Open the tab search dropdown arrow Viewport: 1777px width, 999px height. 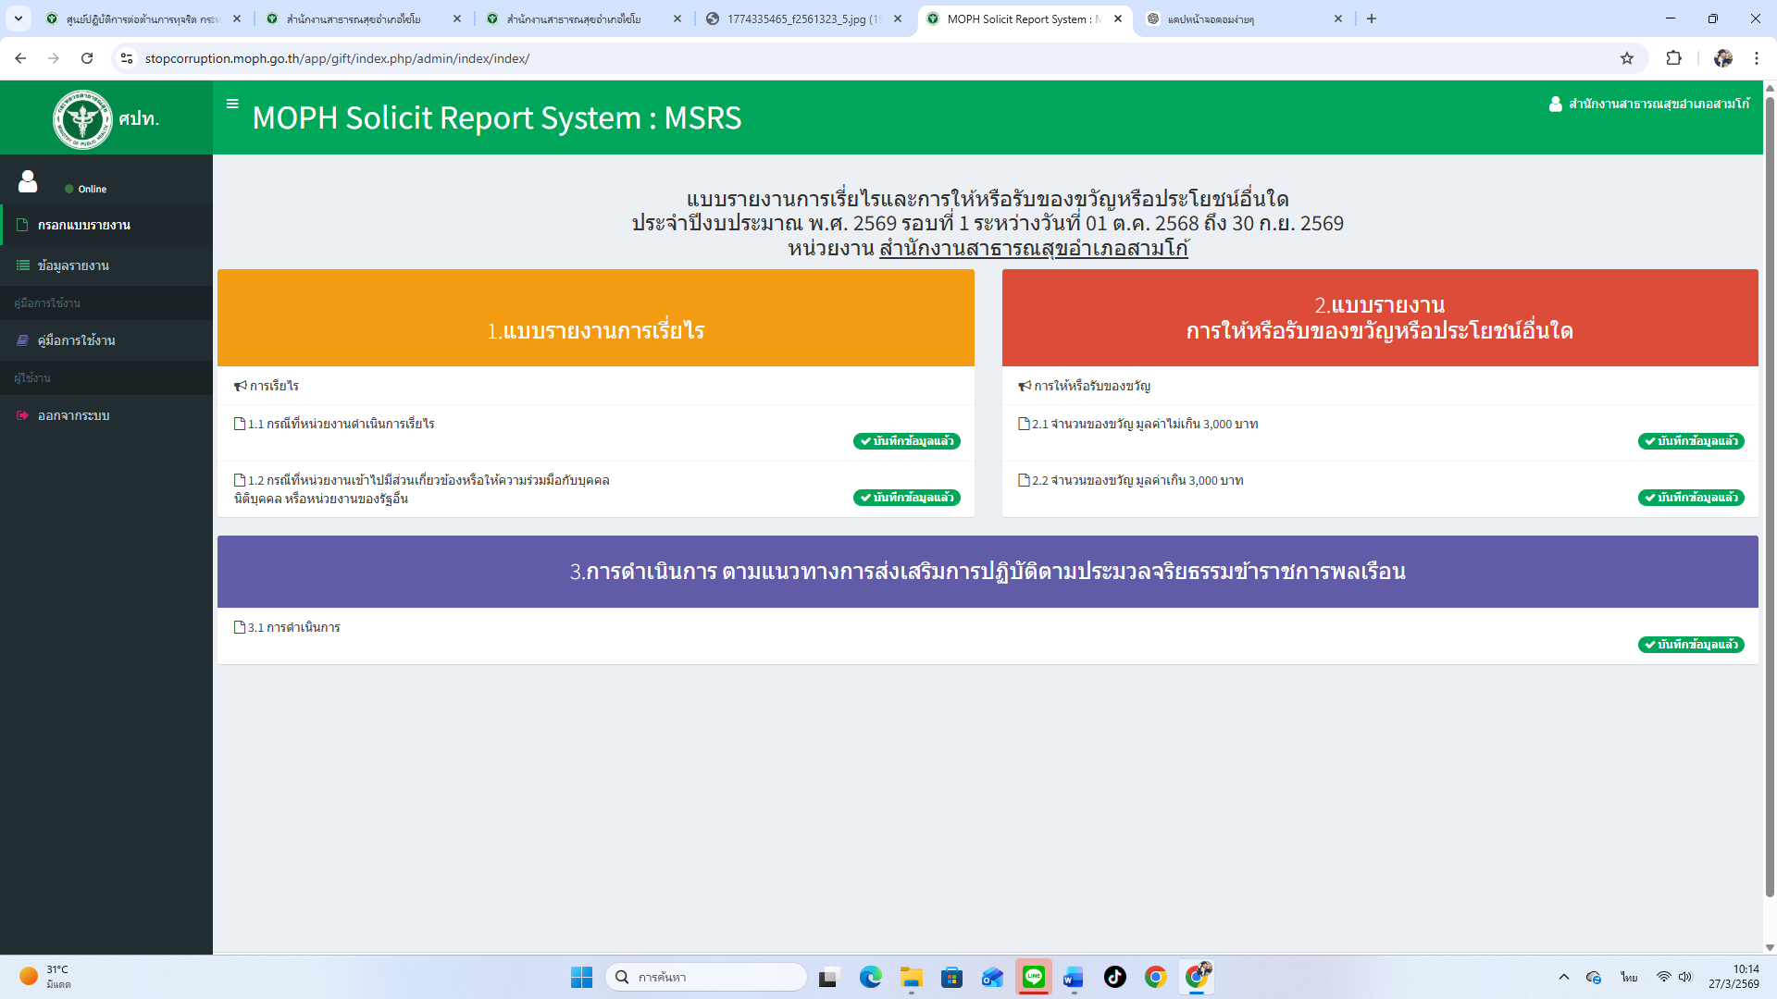pos(18,18)
